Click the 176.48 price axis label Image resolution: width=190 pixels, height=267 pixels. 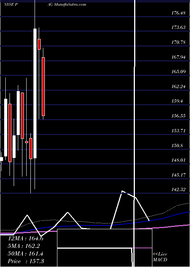point(178,13)
